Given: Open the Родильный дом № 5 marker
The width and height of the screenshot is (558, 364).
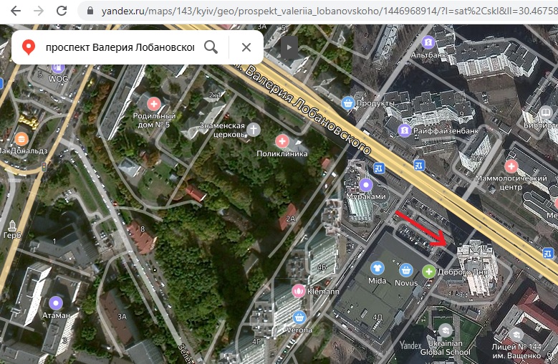Looking at the screenshot, I should pos(151,102).
